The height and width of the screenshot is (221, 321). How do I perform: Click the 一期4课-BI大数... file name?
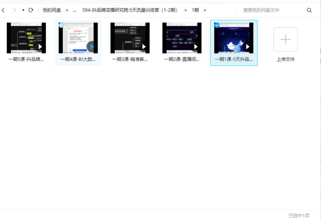tap(78, 59)
